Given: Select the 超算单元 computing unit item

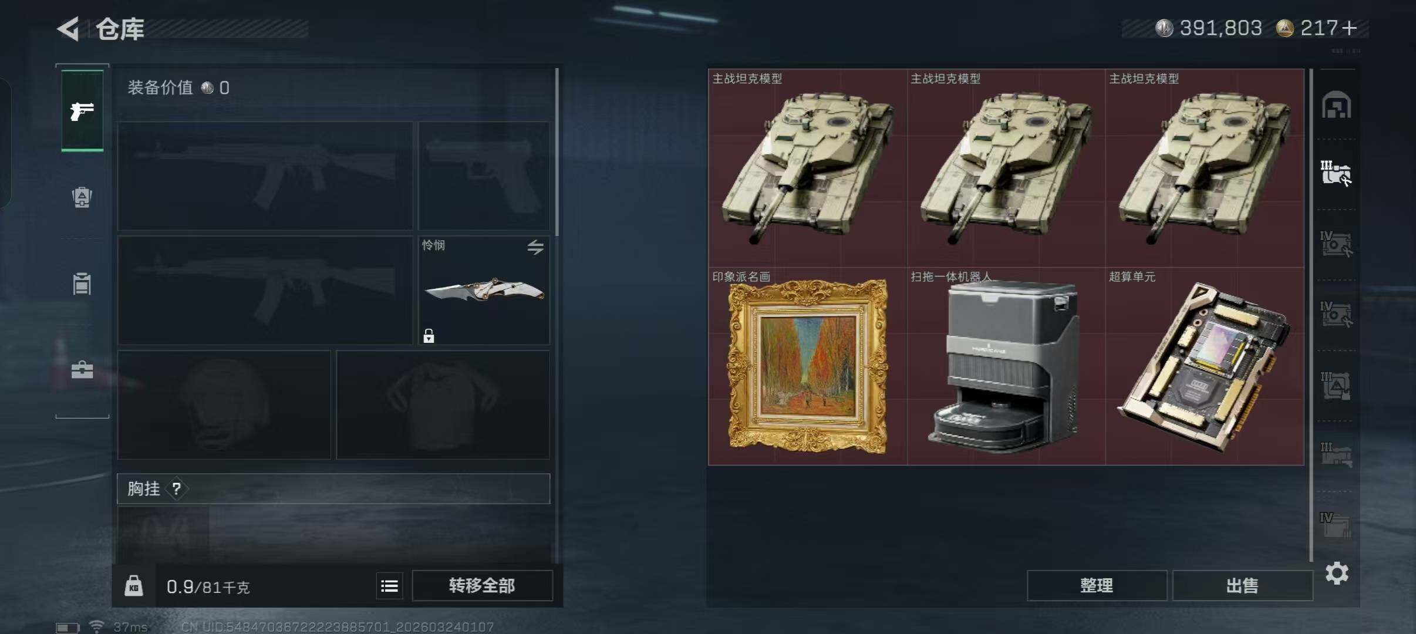Looking at the screenshot, I should (x=1205, y=366).
